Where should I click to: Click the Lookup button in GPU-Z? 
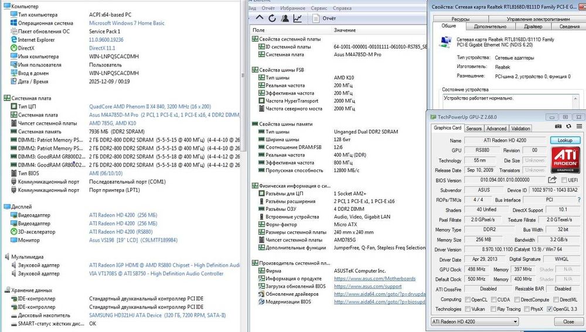click(565, 141)
